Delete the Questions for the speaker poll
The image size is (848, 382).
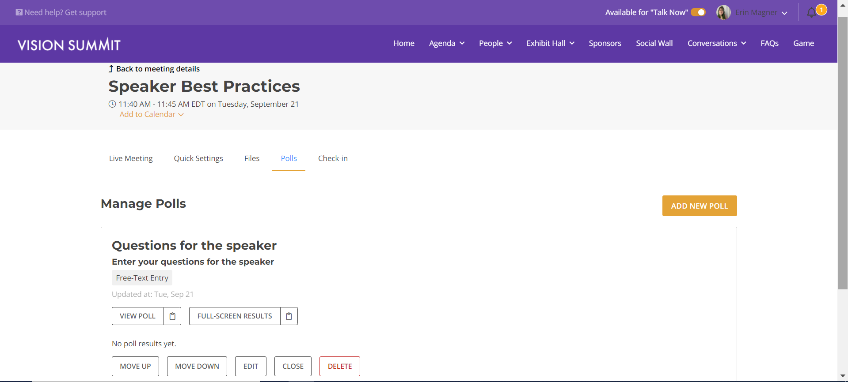(x=340, y=367)
